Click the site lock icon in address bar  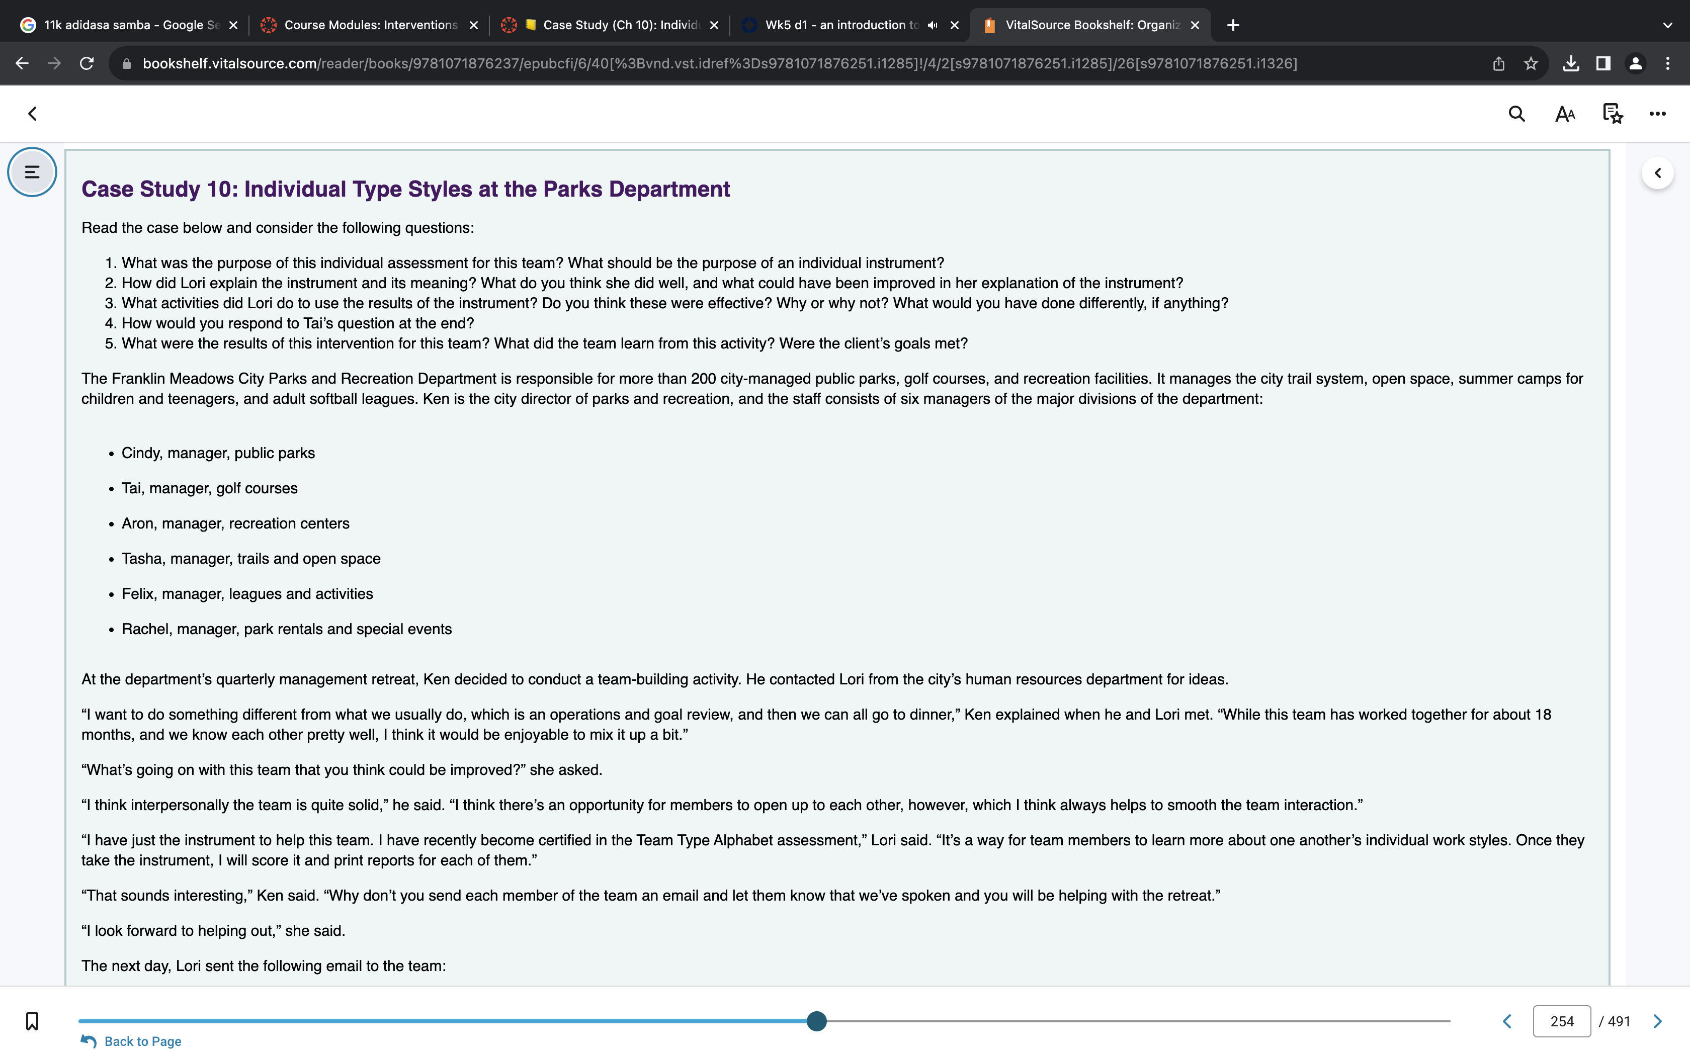tap(126, 63)
